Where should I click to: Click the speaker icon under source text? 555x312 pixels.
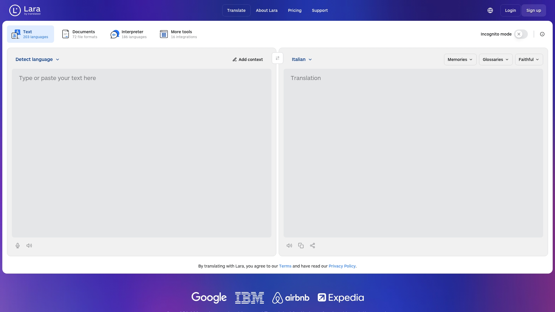click(x=29, y=246)
